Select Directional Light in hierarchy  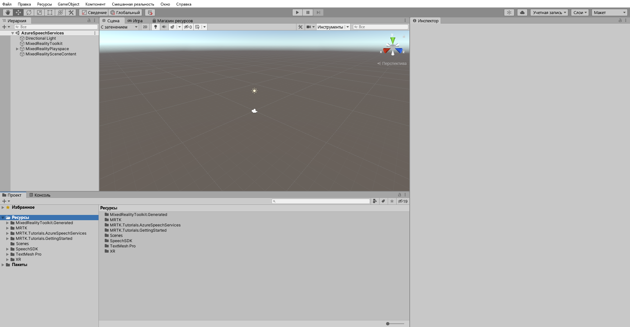(x=41, y=38)
